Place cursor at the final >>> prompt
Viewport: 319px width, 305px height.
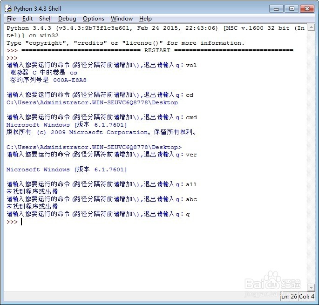[21, 222]
